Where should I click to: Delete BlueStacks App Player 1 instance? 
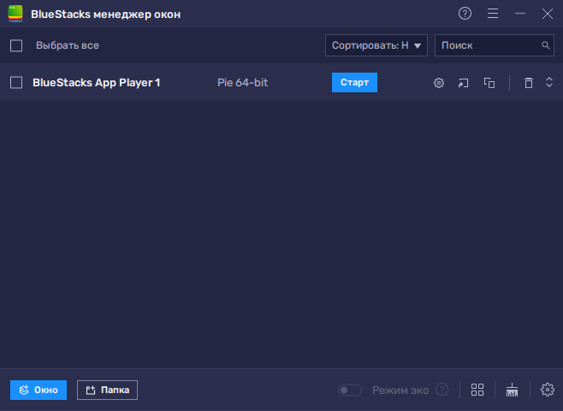[528, 83]
